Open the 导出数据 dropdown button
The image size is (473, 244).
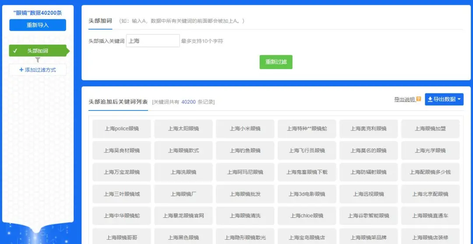click(444, 99)
